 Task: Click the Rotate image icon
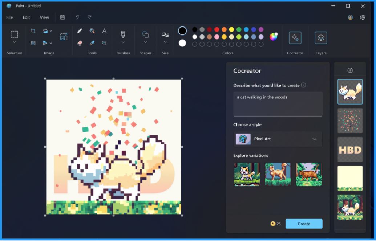tap(45, 30)
